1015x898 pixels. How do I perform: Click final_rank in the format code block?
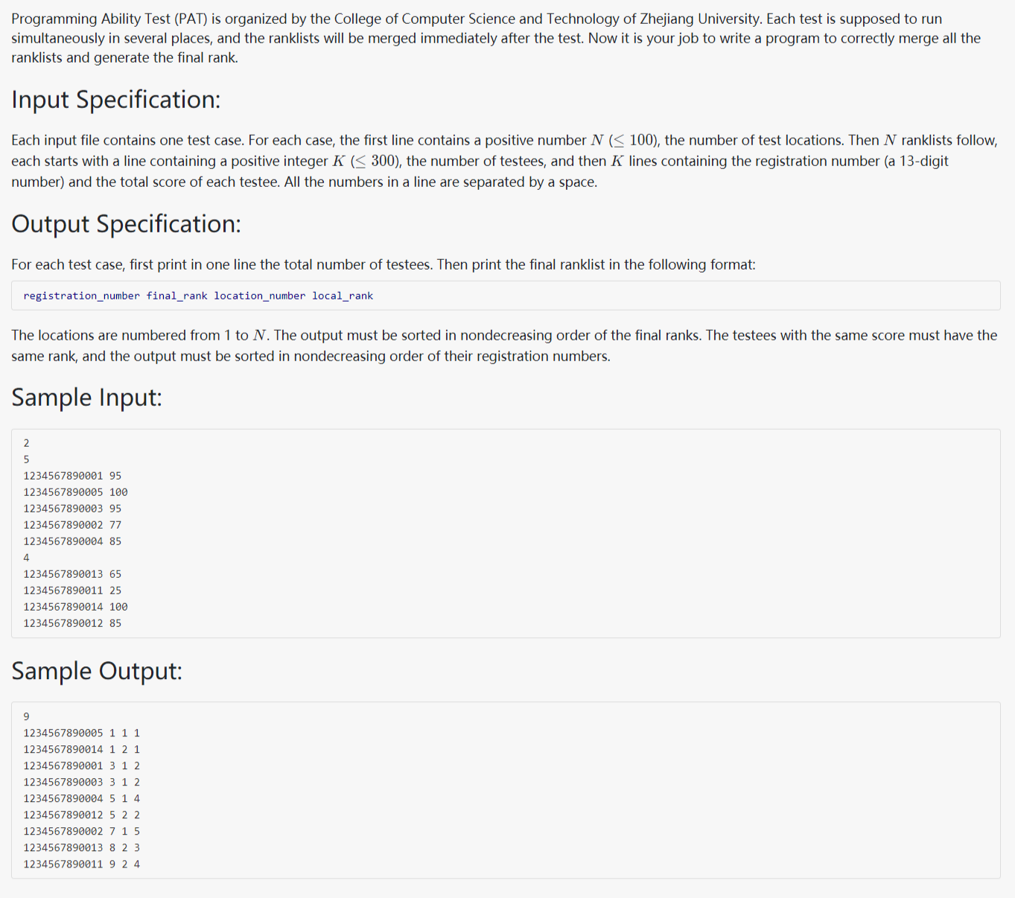click(176, 296)
